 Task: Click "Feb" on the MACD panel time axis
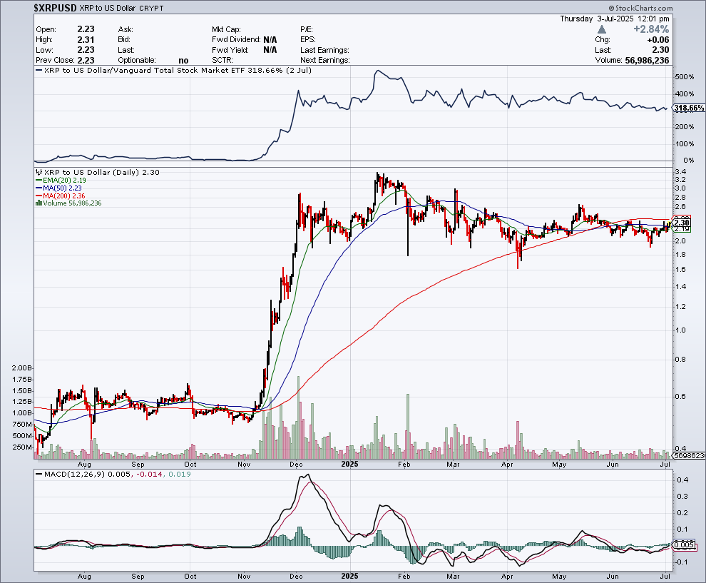pyautogui.click(x=404, y=577)
